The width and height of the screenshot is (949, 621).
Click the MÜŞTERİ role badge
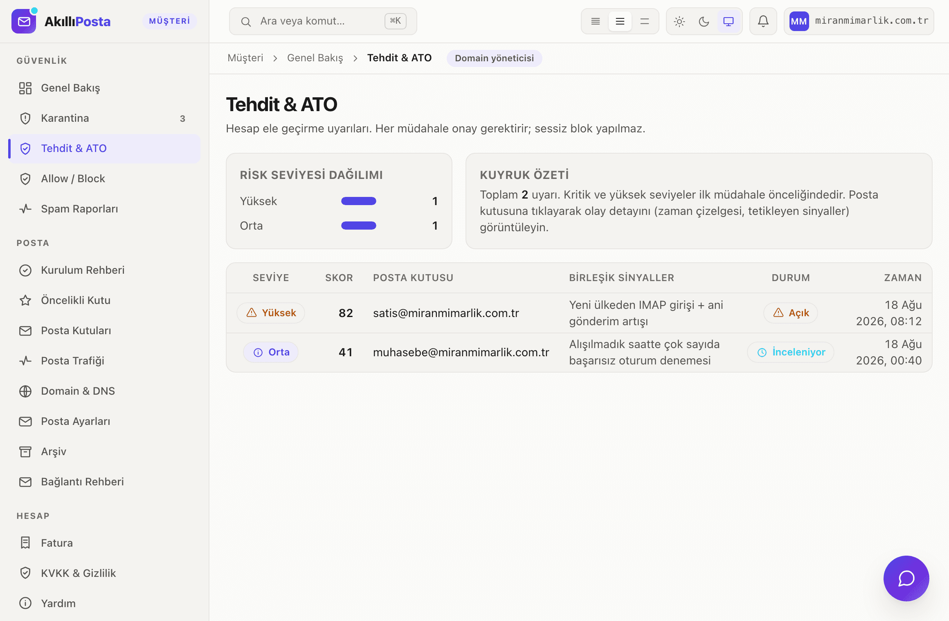[169, 21]
